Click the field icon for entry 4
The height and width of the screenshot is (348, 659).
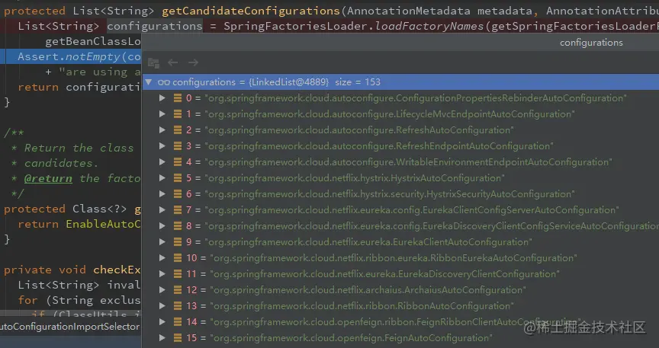coord(178,162)
